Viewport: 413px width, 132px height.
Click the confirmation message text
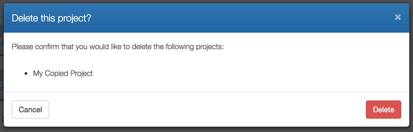coord(118,47)
